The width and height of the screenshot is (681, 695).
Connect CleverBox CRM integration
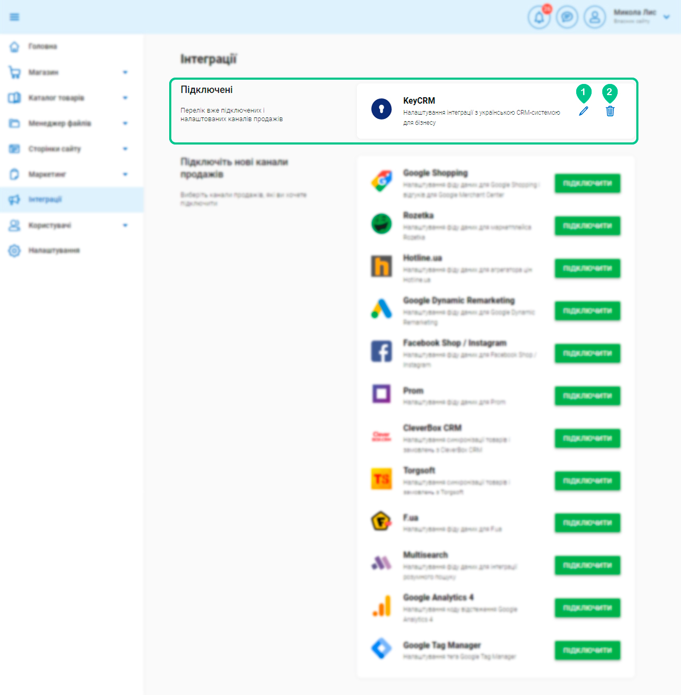(587, 438)
